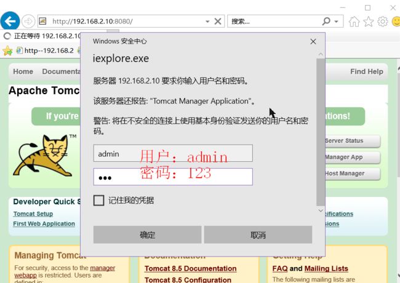
Task: Click the dialog vertical scrollbar thumb
Action: point(321,132)
